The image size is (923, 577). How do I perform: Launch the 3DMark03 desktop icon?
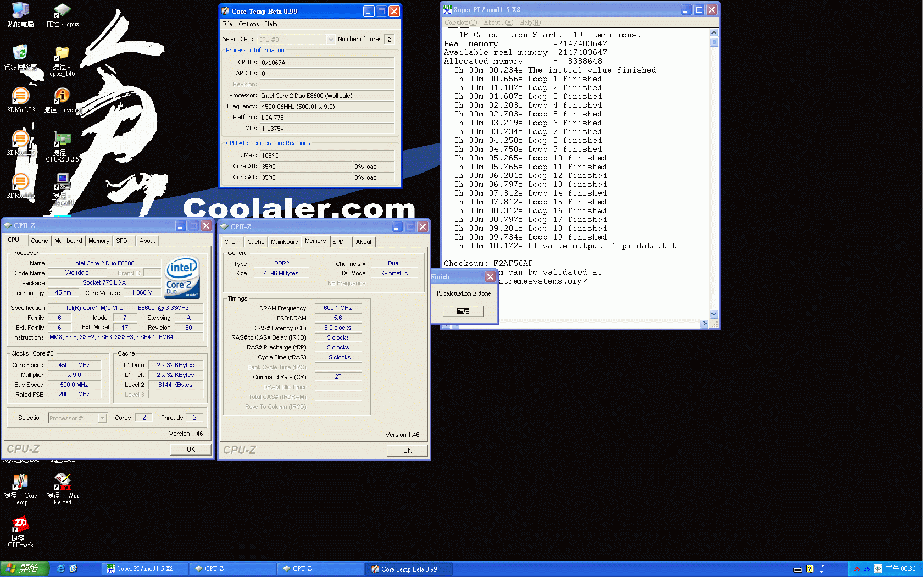20,101
